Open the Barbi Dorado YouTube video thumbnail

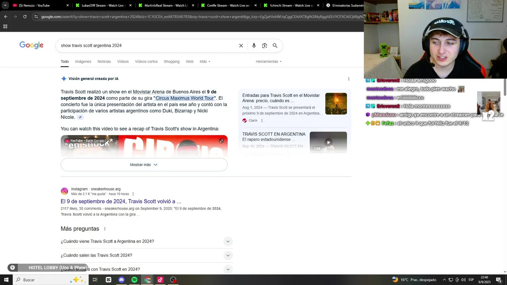coord(144,146)
